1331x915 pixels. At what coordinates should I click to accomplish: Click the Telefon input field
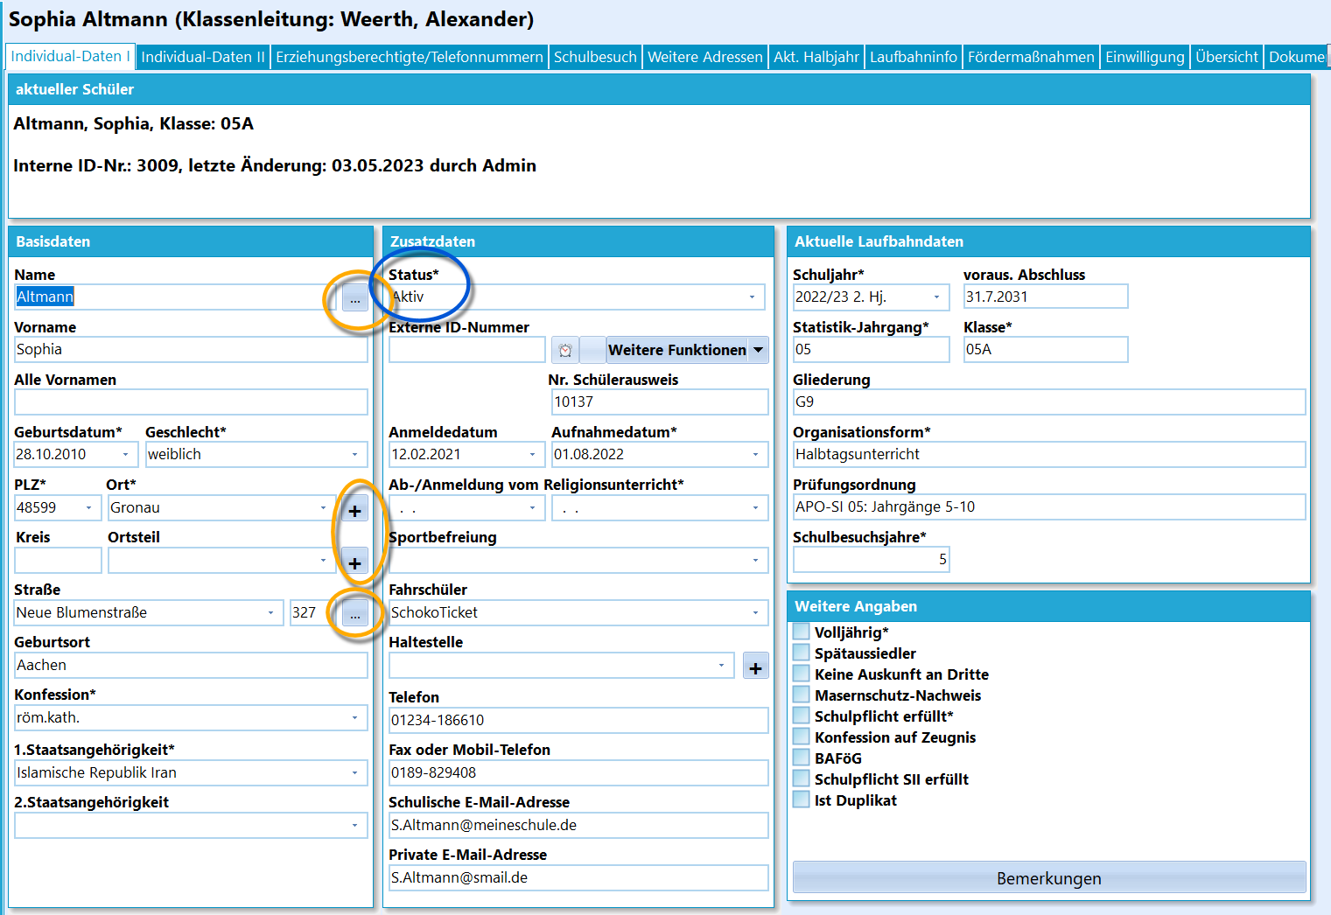pyautogui.click(x=578, y=721)
